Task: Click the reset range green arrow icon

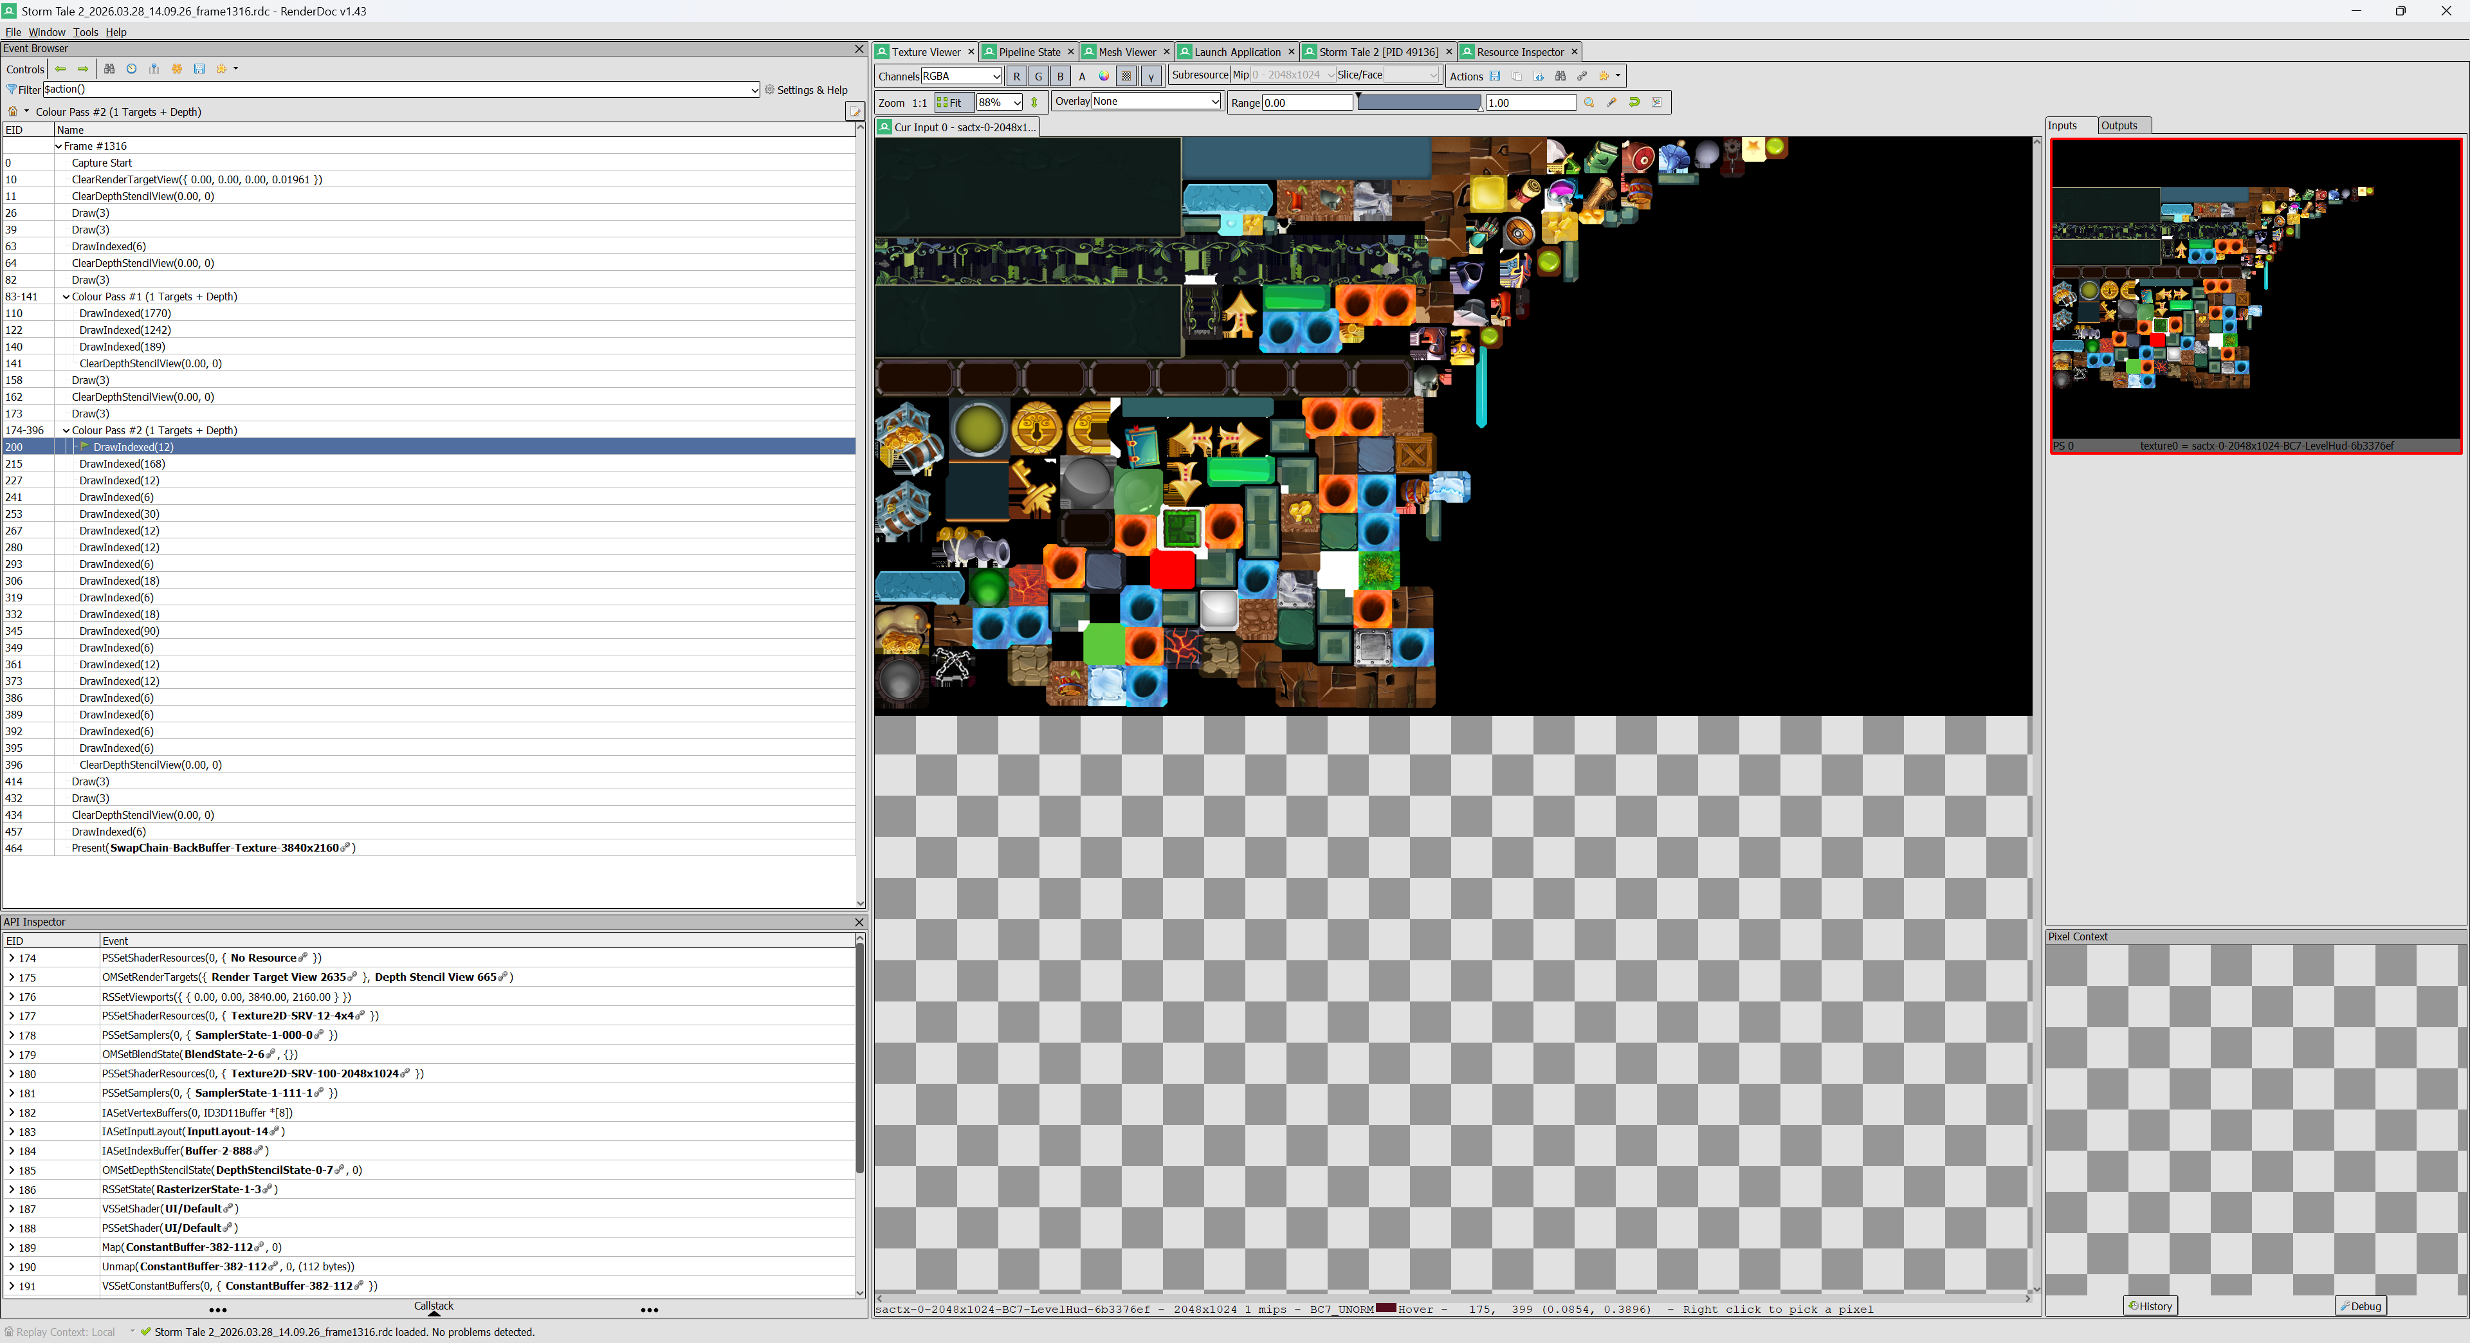Action: point(1634,102)
